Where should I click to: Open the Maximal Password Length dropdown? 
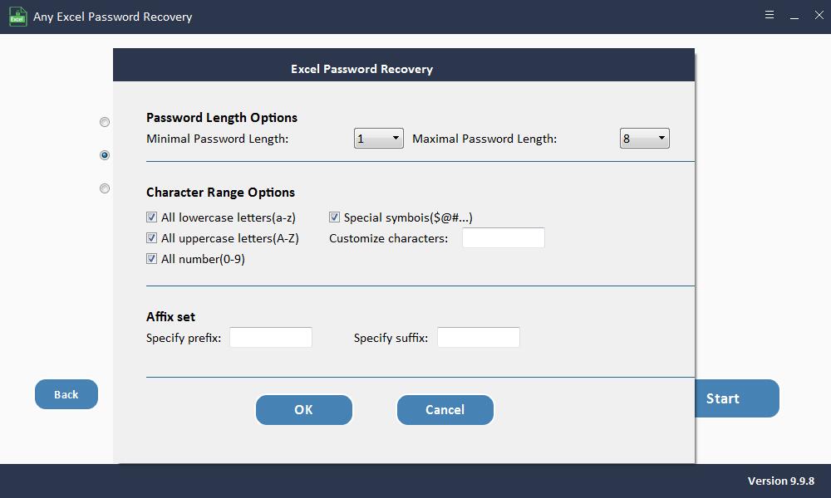(x=659, y=138)
